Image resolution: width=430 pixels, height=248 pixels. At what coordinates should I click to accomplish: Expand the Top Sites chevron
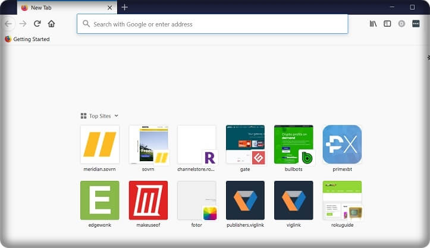(x=117, y=116)
